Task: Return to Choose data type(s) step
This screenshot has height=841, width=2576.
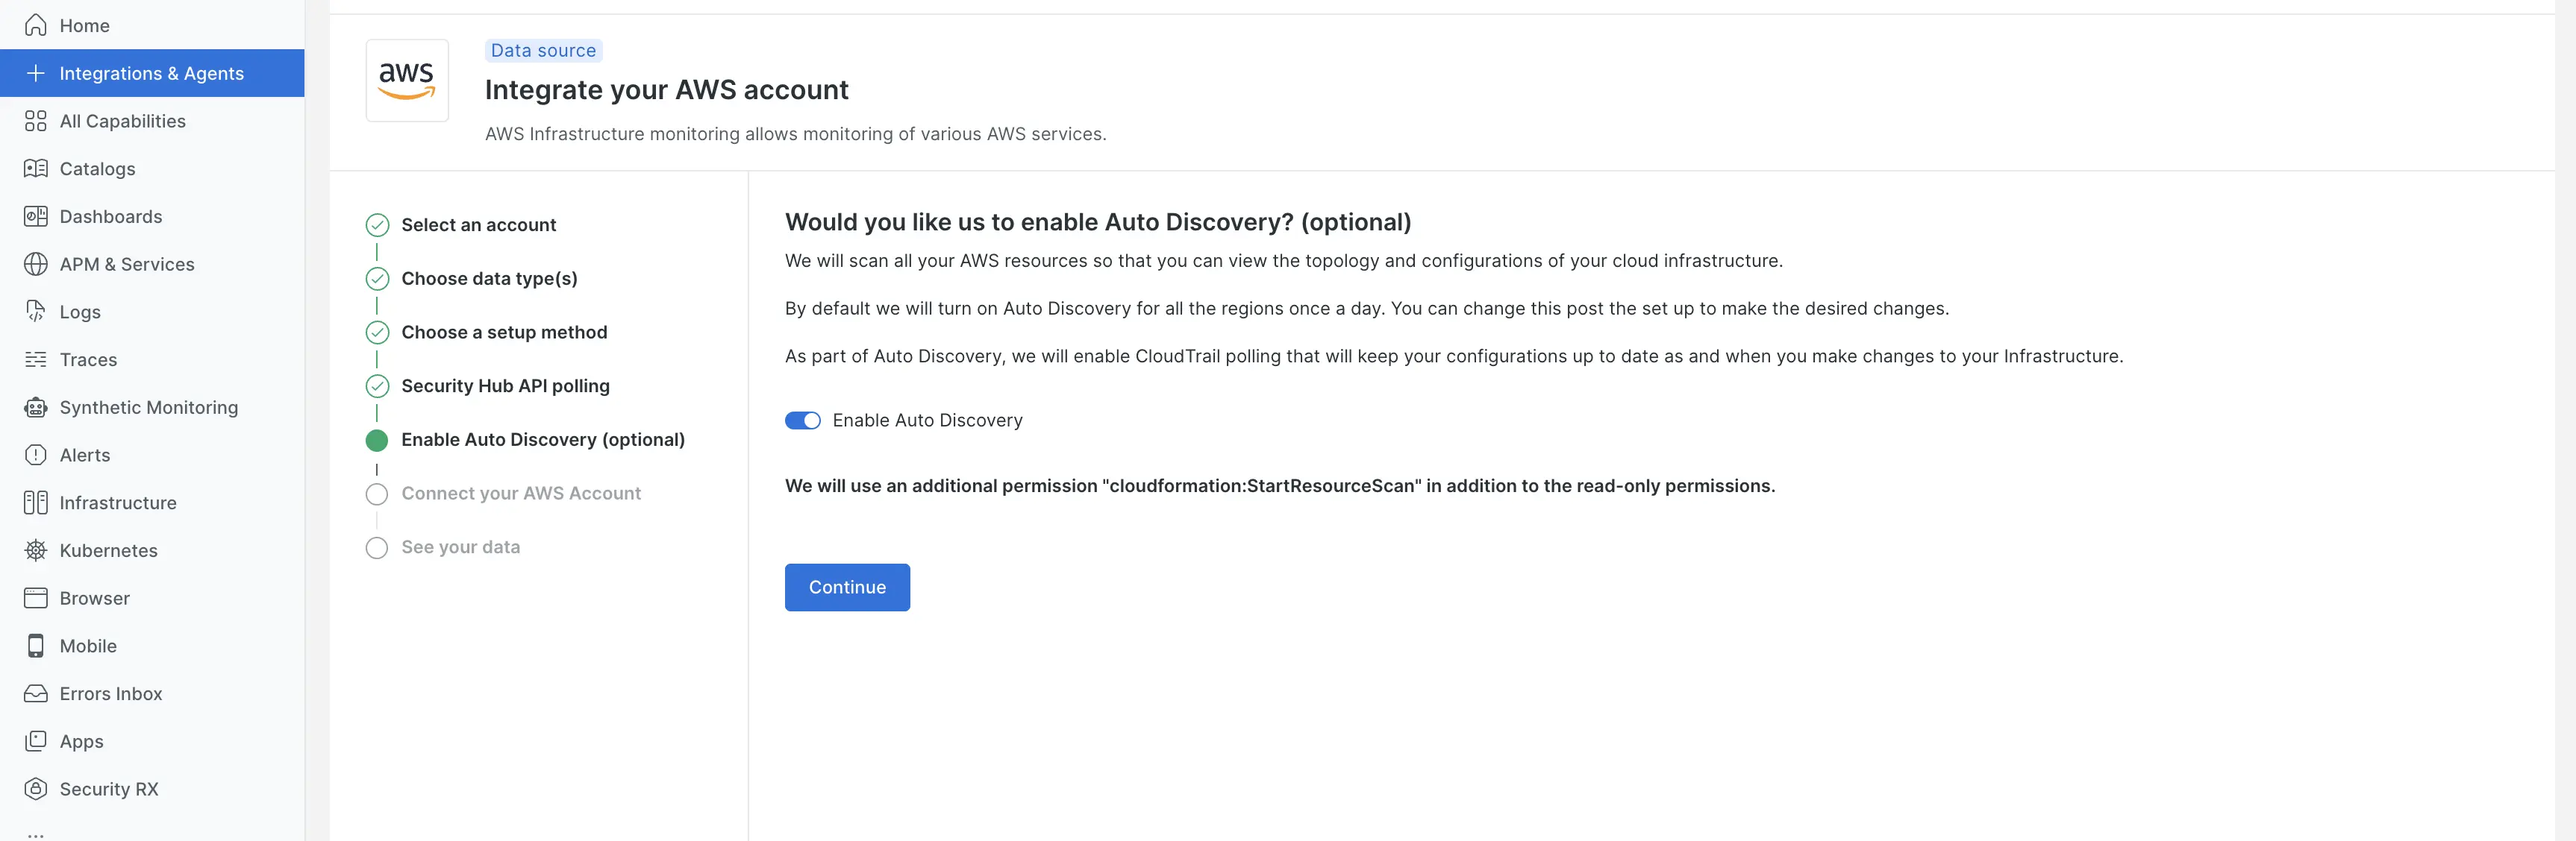Action: [x=489, y=279]
